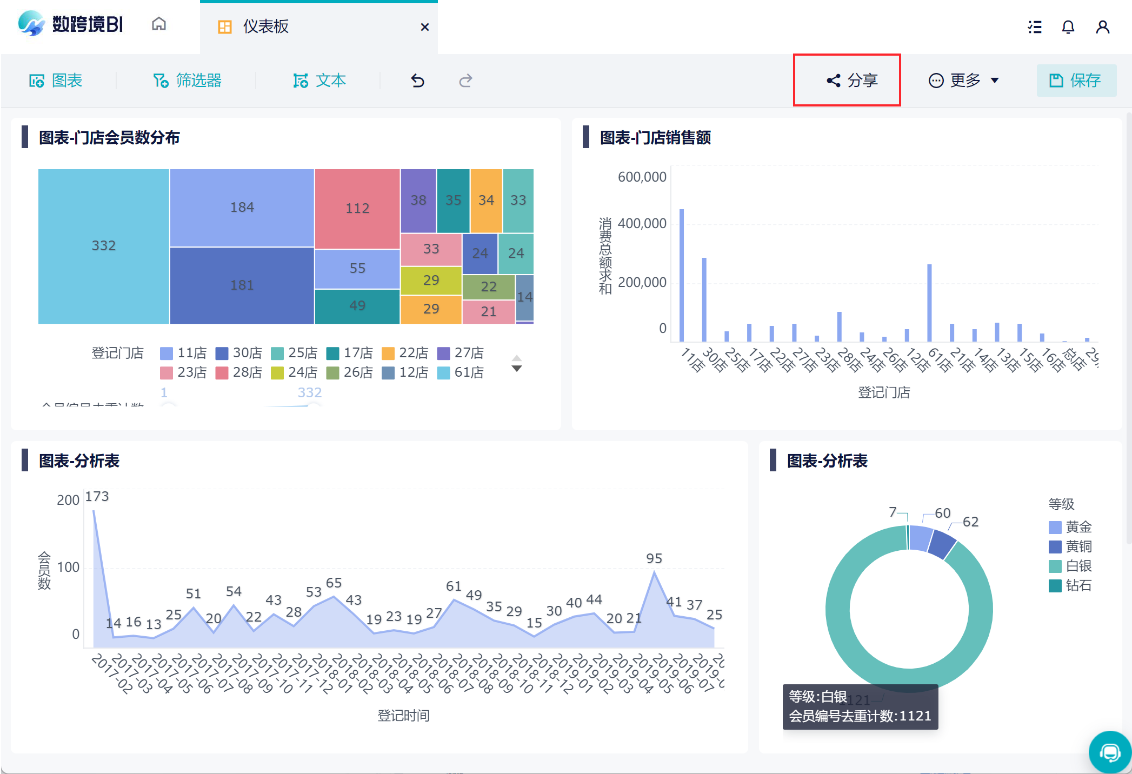This screenshot has width=1132, height=774.
Task: Go to next legend page arrow
Action: click(x=517, y=369)
